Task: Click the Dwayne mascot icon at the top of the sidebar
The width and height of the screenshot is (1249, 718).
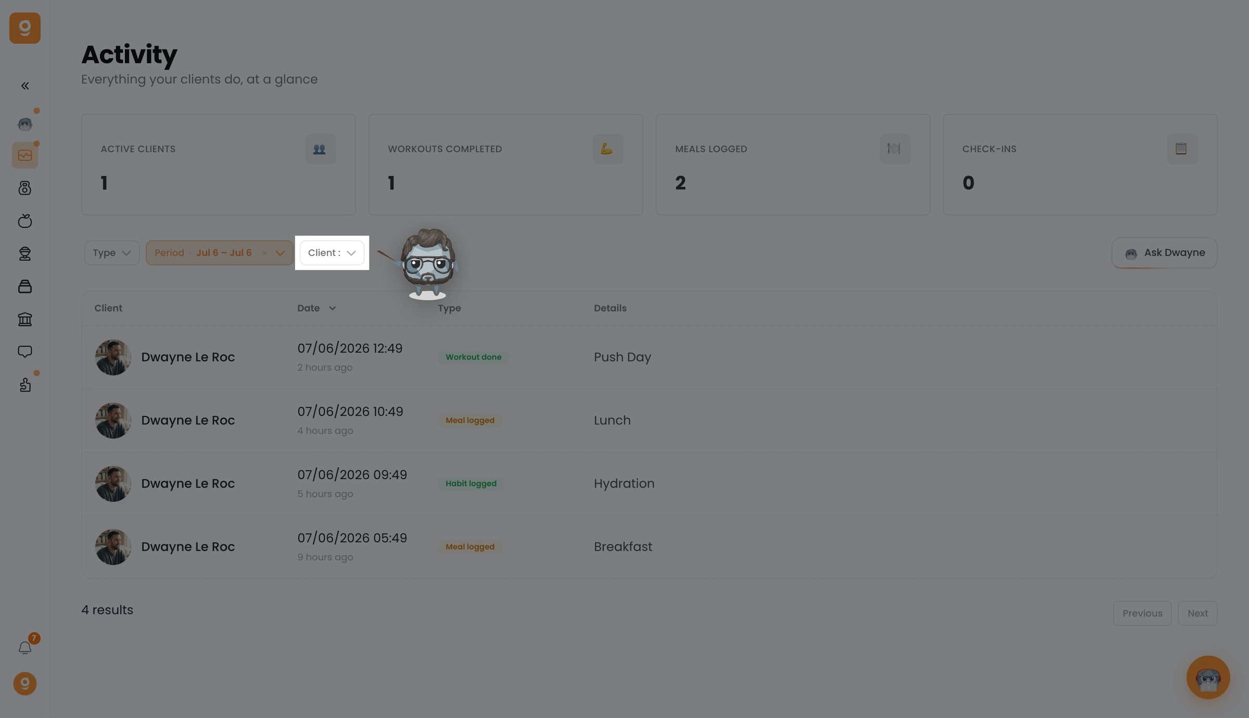Action: 24,123
